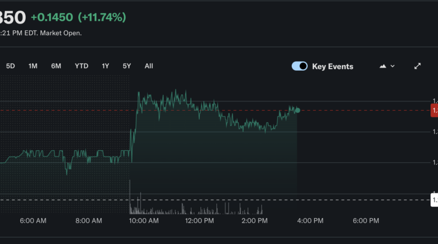The height and width of the screenshot is (244, 438).
Task: Click the 4:00 PM time axis label
Action: coord(310,221)
